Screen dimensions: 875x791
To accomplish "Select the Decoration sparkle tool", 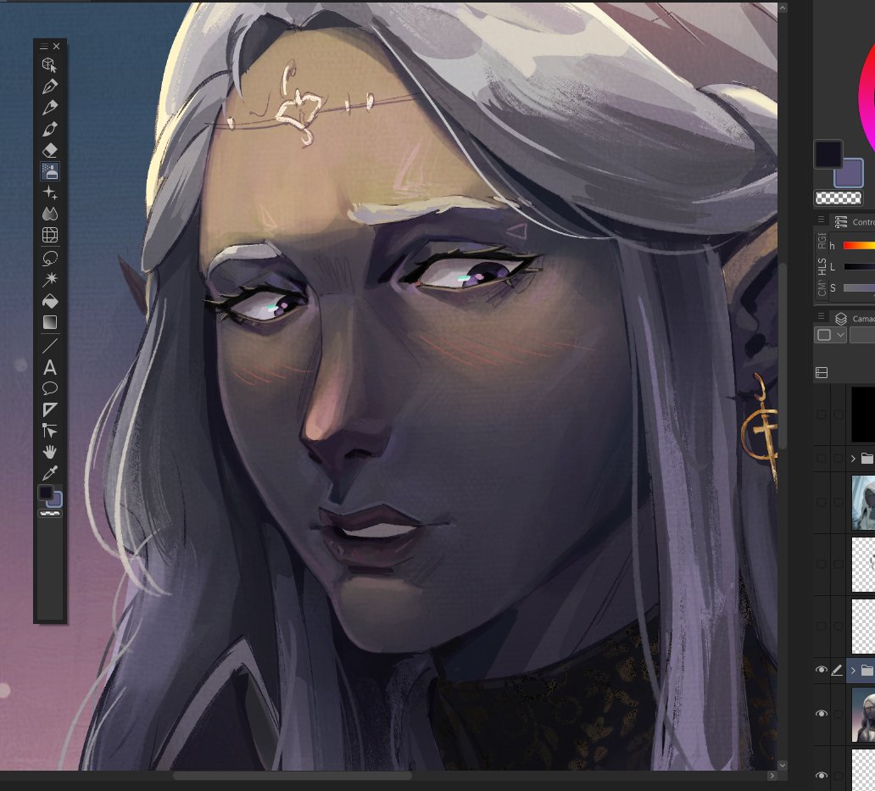I will click(x=50, y=193).
